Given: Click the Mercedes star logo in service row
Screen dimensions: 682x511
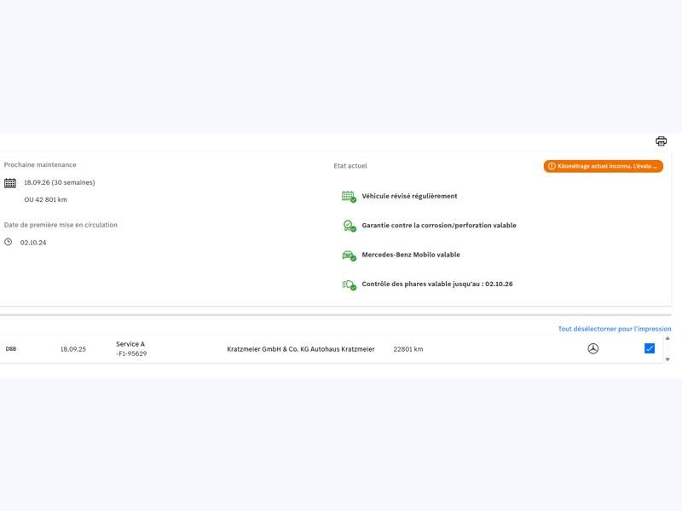Looking at the screenshot, I should [x=593, y=348].
